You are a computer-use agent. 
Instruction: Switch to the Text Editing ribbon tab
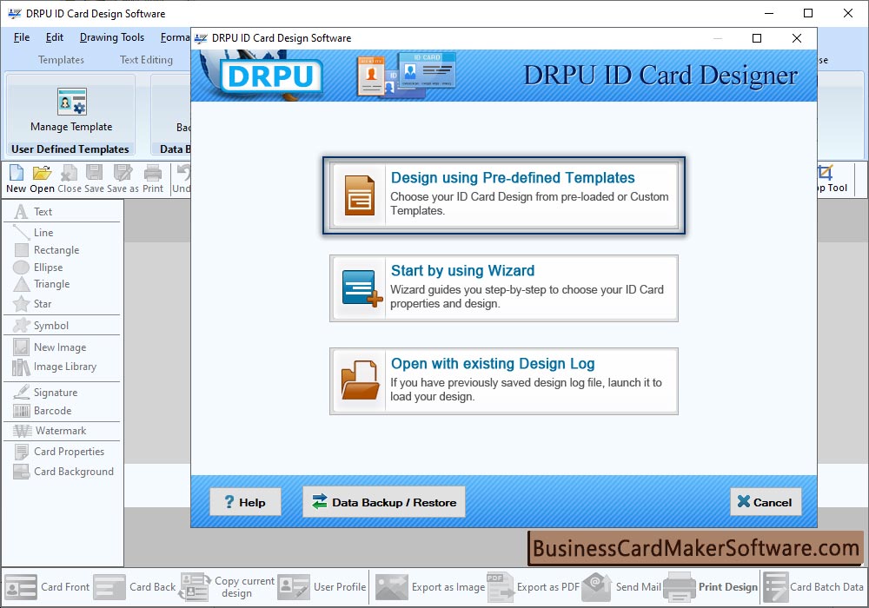point(146,60)
